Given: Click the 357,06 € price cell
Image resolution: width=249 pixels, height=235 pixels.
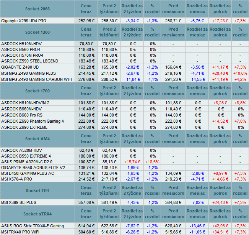Looking at the screenshot, I should point(86,202).
